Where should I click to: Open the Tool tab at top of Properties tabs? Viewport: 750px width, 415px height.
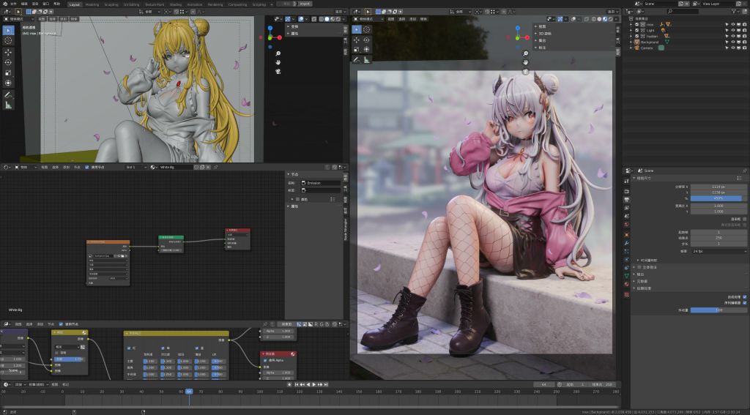coord(627,182)
